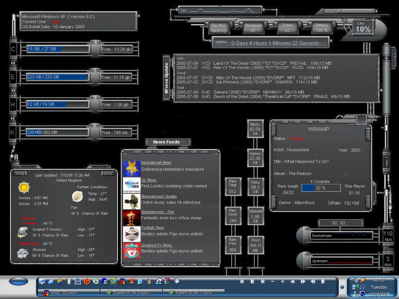Click the 'War Of The Worlds (2005)' release row
Screen dimensions: 399x299
pos(252,68)
